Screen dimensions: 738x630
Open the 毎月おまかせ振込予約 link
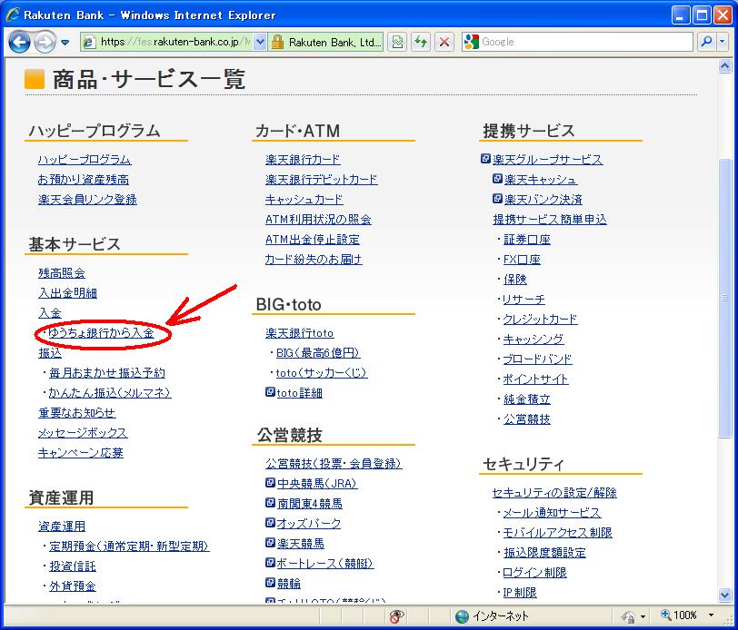[x=107, y=373]
